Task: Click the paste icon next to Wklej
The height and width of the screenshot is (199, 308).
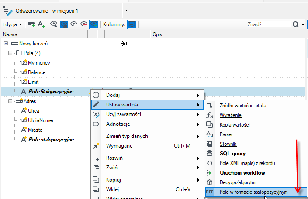Action: 96,189
